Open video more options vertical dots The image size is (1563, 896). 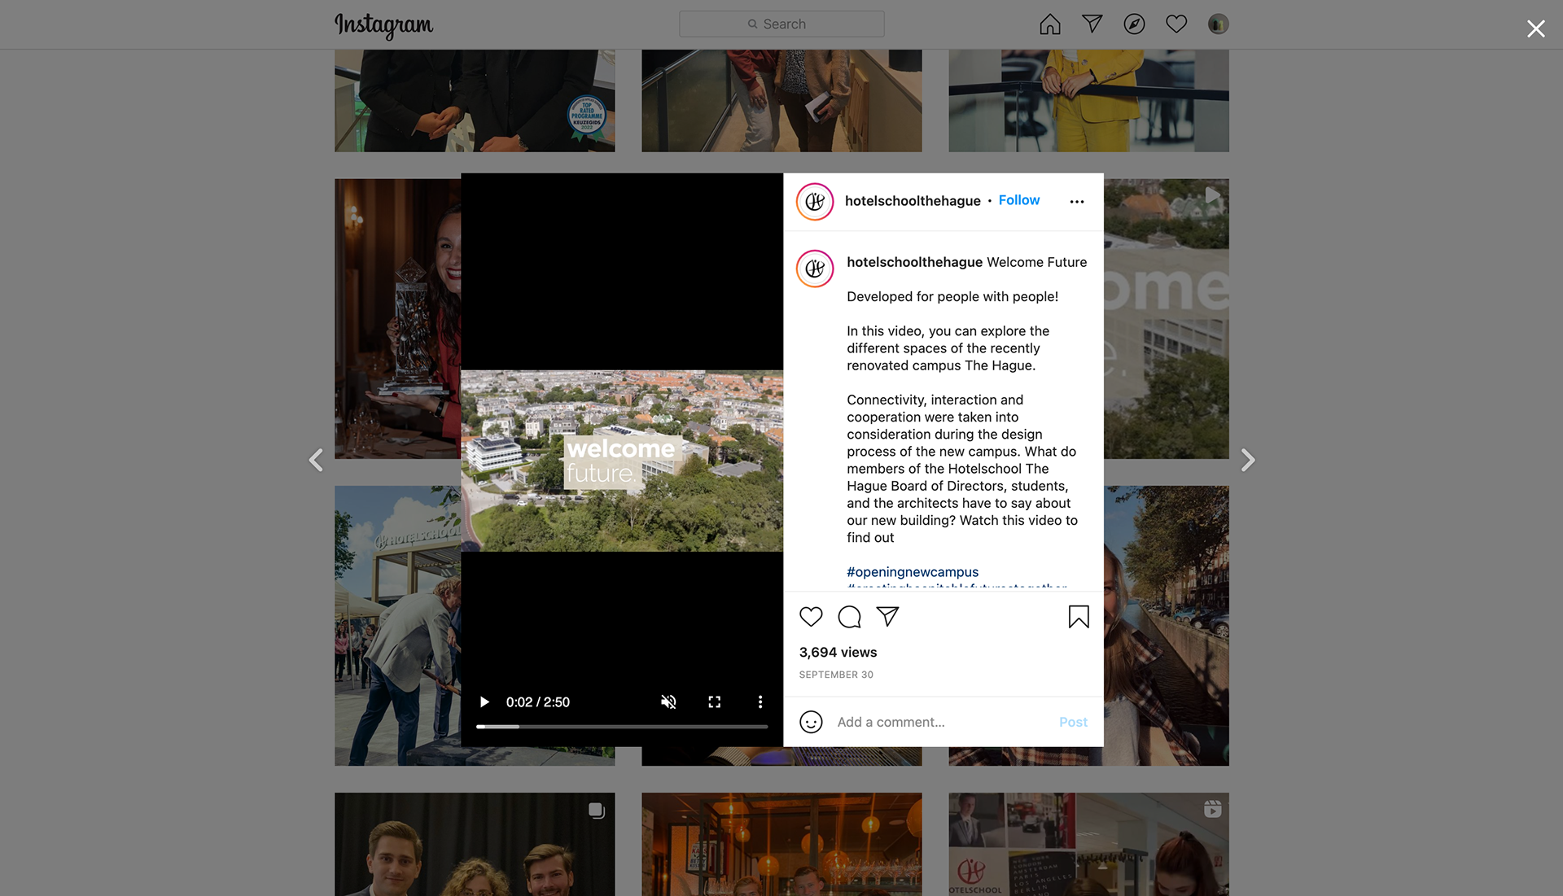click(x=760, y=702)
